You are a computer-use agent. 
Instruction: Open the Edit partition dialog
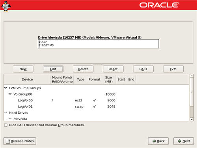(53, 69)
